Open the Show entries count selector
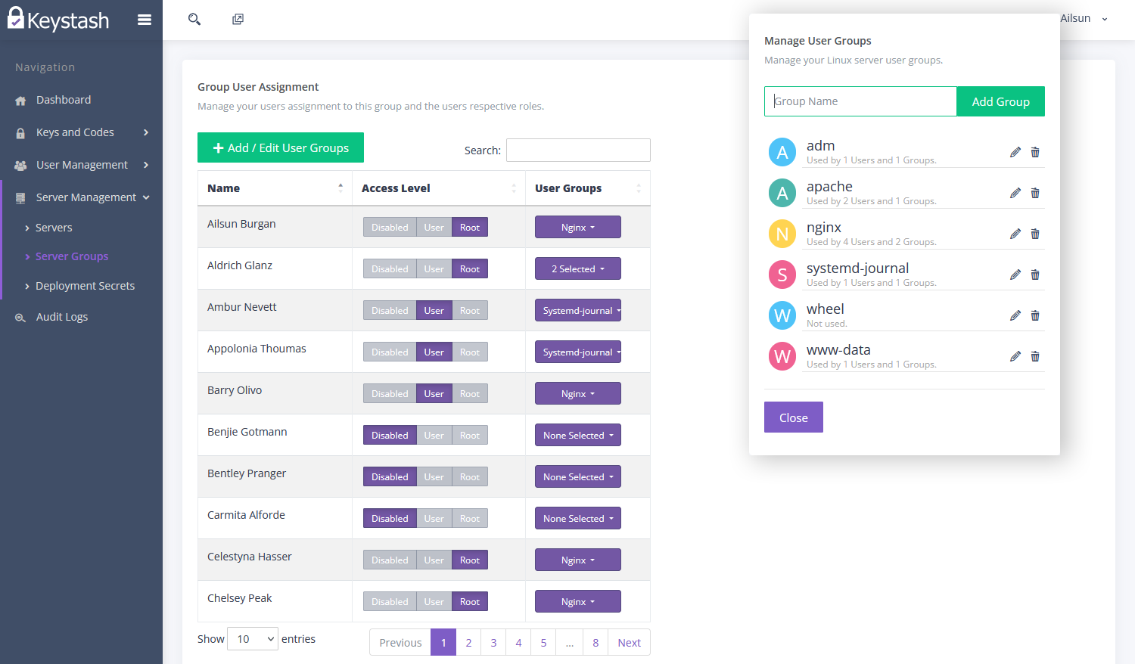 pyautogui.click(x=252, y=638)
